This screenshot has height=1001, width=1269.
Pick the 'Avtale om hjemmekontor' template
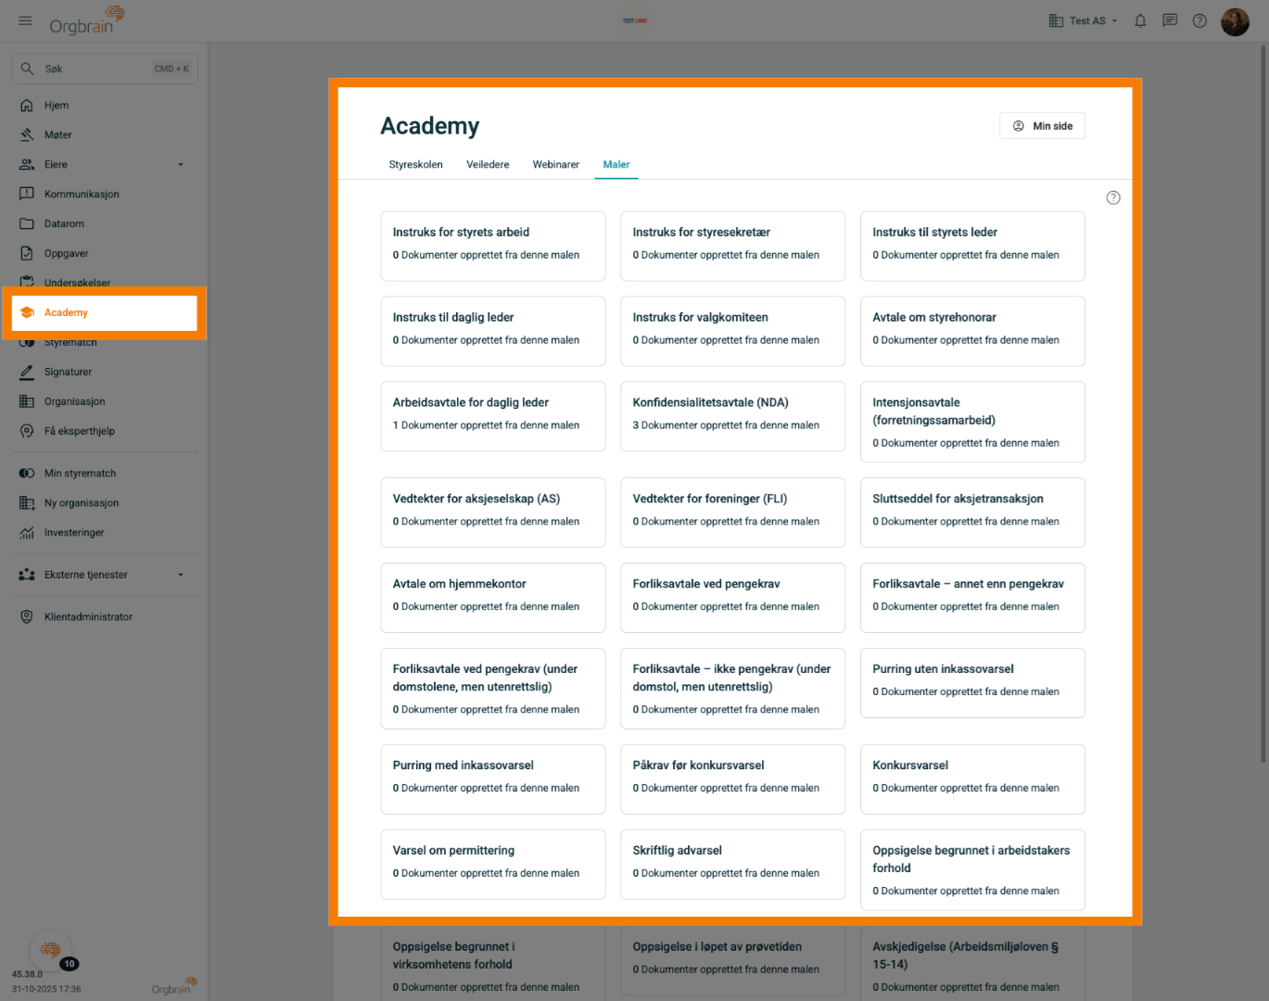pyautogui.click(x=493, y=598)
